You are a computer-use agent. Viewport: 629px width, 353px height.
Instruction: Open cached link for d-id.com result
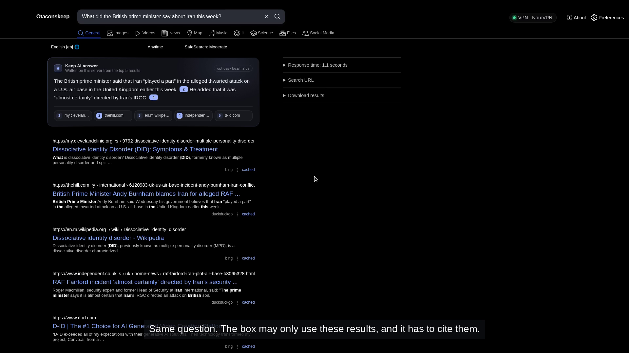coord(248,346)
